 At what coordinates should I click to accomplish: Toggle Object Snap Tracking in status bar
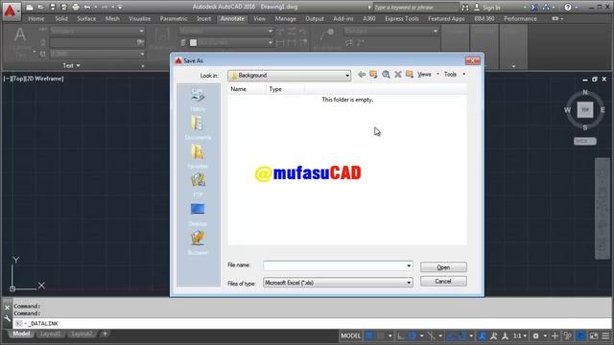click(451, 335)
